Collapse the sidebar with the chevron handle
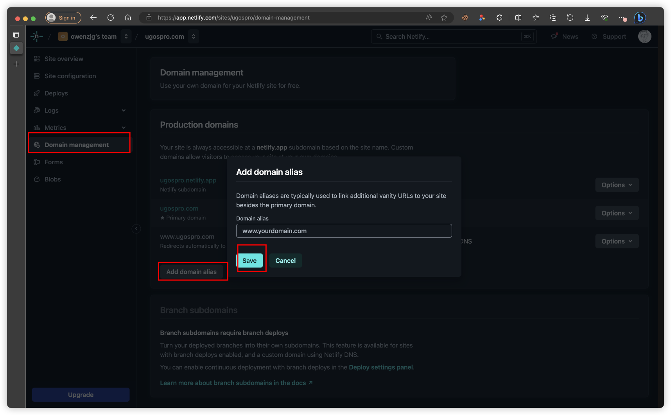Screen dimensions: 671x415 (136, 229)
